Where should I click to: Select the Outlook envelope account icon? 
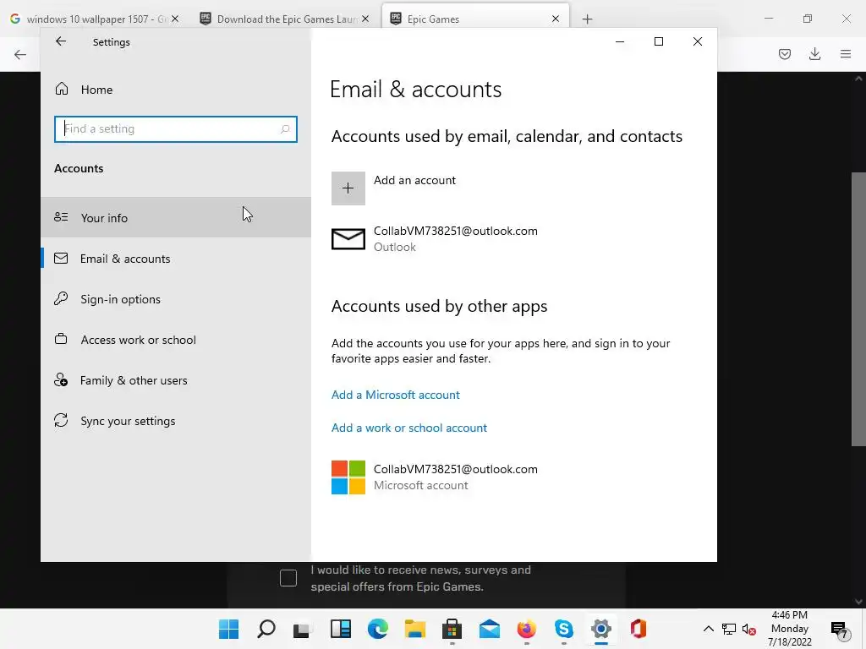tap(348, 239)
